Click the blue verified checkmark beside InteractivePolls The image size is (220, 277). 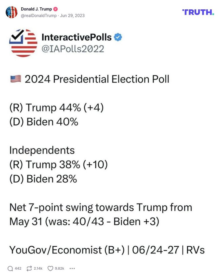point(118,37)
